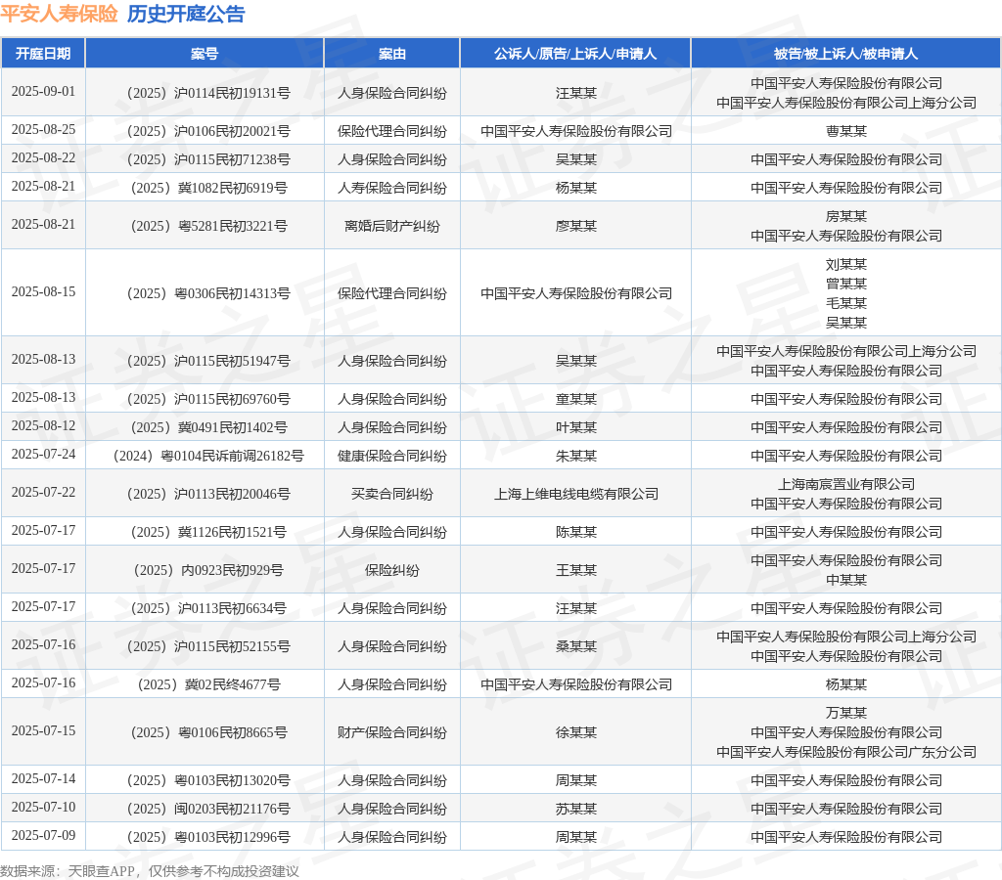Select defendant 刘某某
Image resolution: width=1002 pixels, height=880 pixels.
tap(846, 264)
